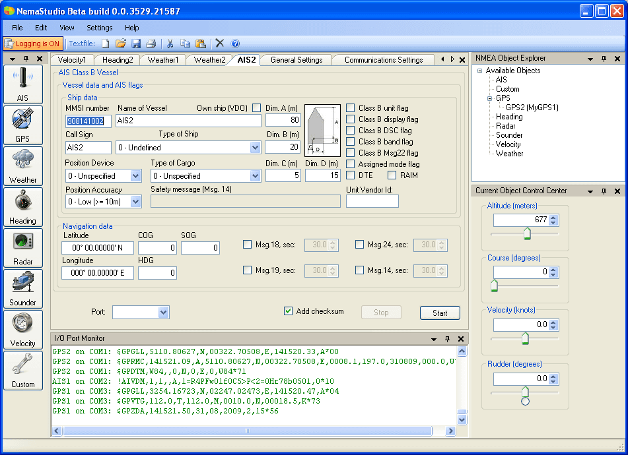Viewport: 628px width, 455px height.
Task: Close the current AIS2 tab document
Action: point(462,59)
